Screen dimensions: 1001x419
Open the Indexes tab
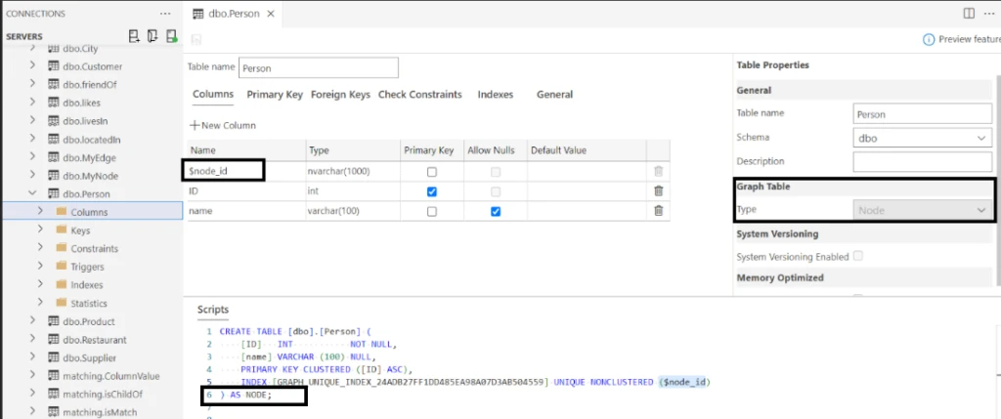(495, 95)
